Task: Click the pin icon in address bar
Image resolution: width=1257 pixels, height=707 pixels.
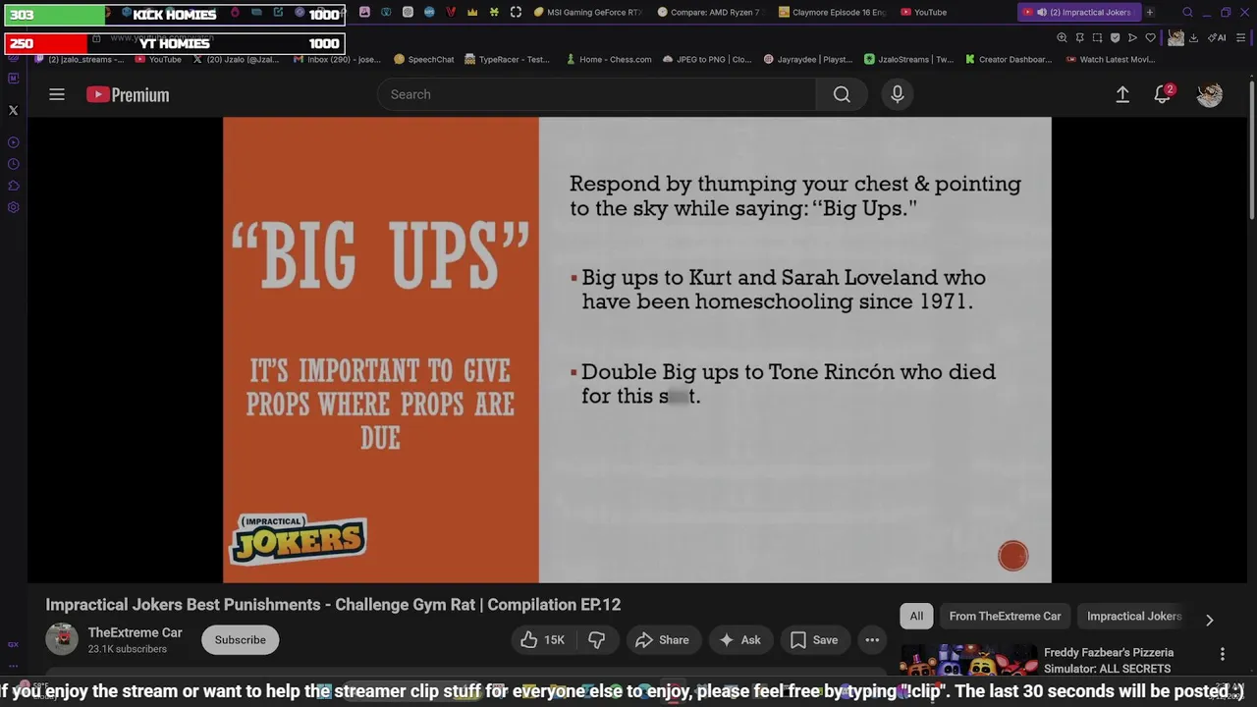Action: (1079, 38)
